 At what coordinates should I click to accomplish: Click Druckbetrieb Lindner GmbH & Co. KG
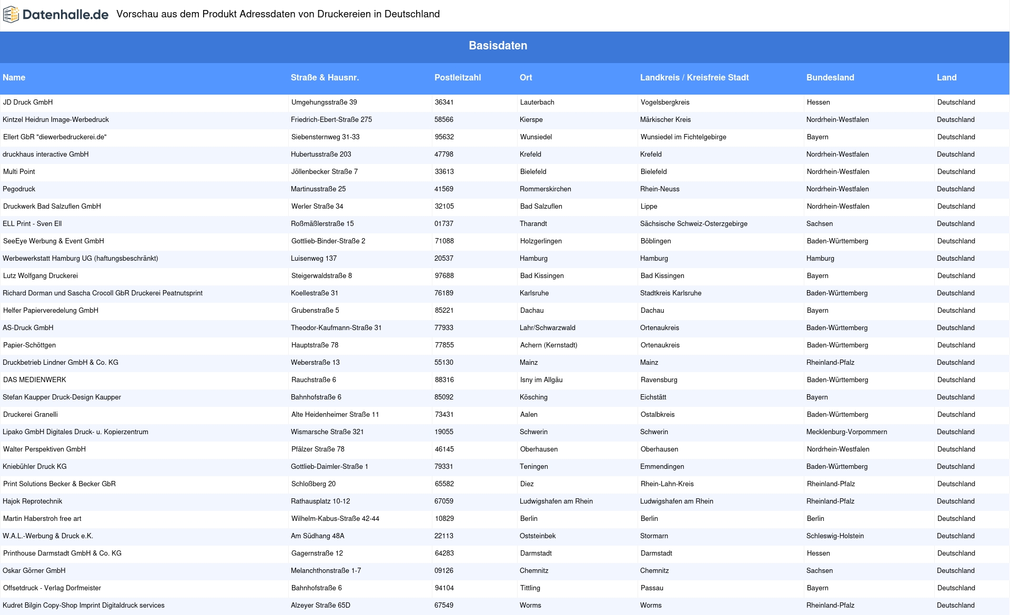point(60,363)
